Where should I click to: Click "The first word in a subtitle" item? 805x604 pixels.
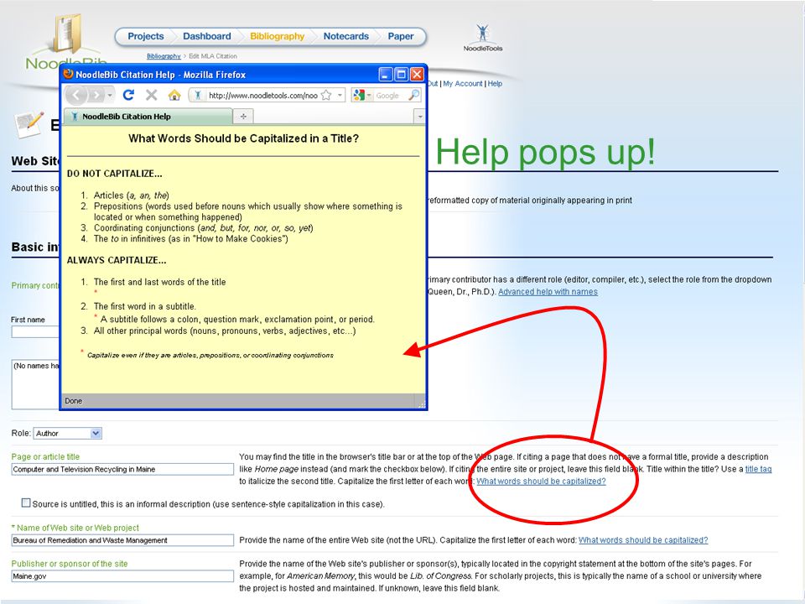point(145,306)
